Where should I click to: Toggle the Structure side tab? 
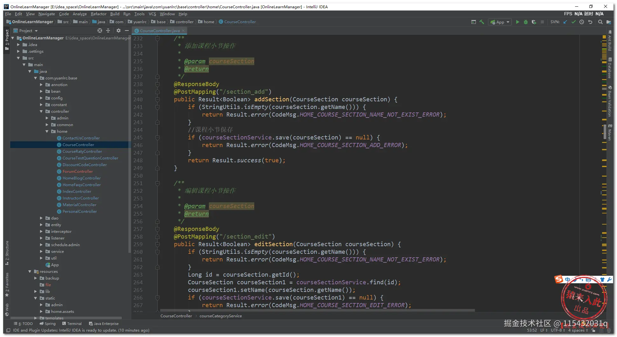coord(7,253)
